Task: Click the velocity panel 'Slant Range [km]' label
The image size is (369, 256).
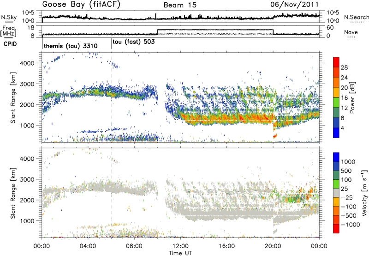Action: tap(13, 193)
